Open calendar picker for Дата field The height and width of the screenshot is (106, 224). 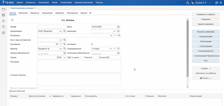point(118,27)
